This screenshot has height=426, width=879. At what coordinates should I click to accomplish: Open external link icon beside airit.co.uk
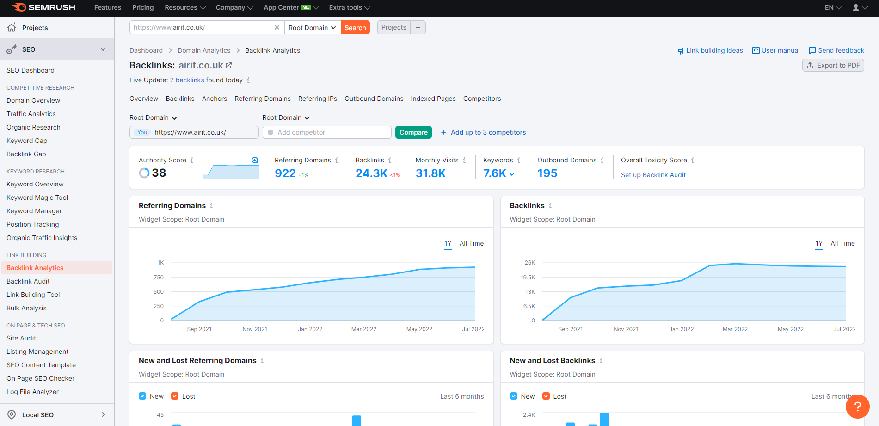point(229,65)
